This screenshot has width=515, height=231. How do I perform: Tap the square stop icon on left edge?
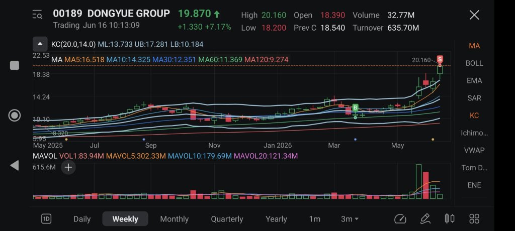(x=15, y=65)
